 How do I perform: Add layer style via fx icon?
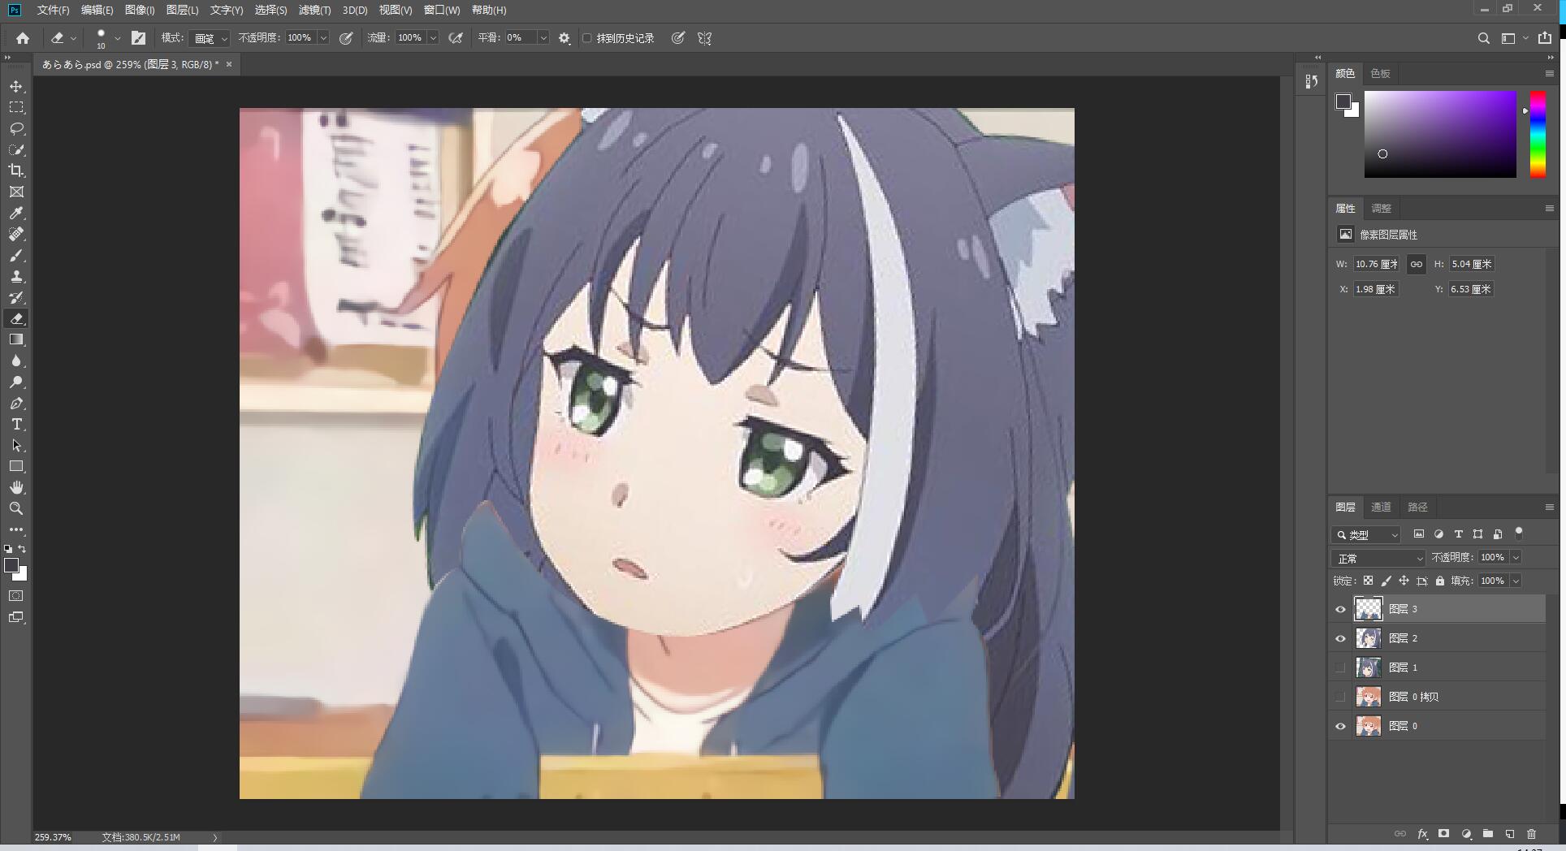point(1422,834)
